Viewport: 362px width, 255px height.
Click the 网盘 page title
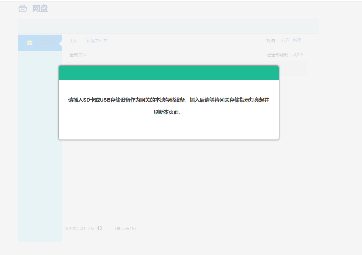click(x=40, y=8)
